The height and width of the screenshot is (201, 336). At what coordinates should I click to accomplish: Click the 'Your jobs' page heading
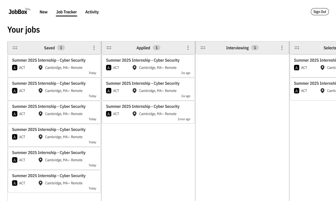pos(24,30)
